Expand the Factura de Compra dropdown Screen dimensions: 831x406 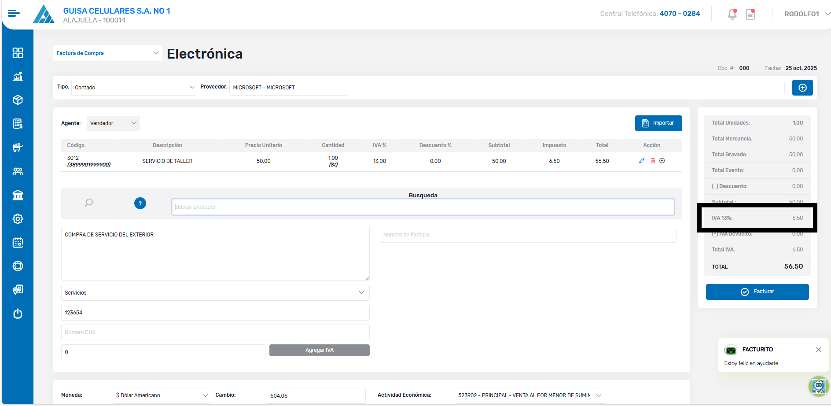107,53
